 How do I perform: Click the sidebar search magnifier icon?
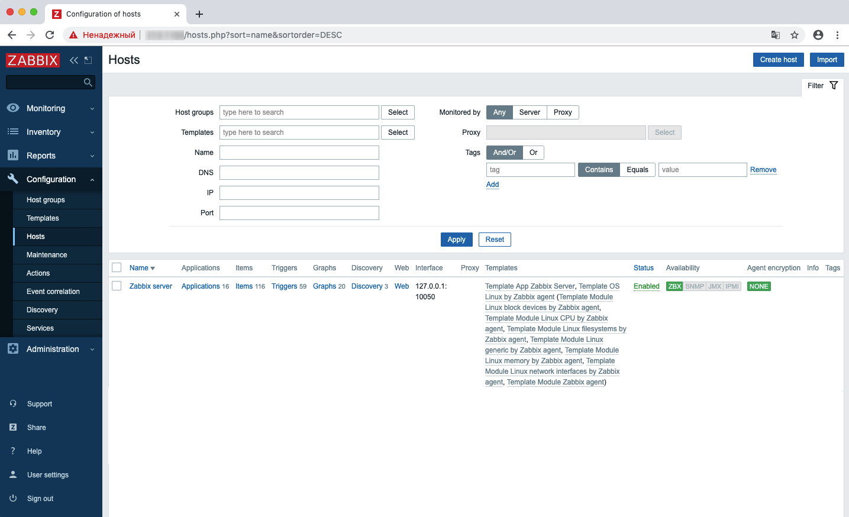click(88, 82)
